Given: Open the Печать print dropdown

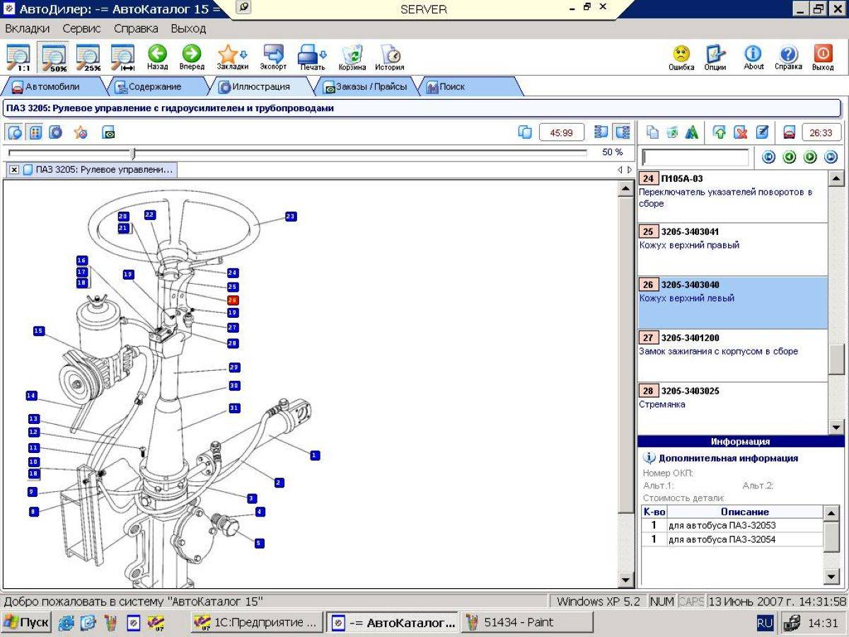Looking at the screenshot, I should coord(312,57).
